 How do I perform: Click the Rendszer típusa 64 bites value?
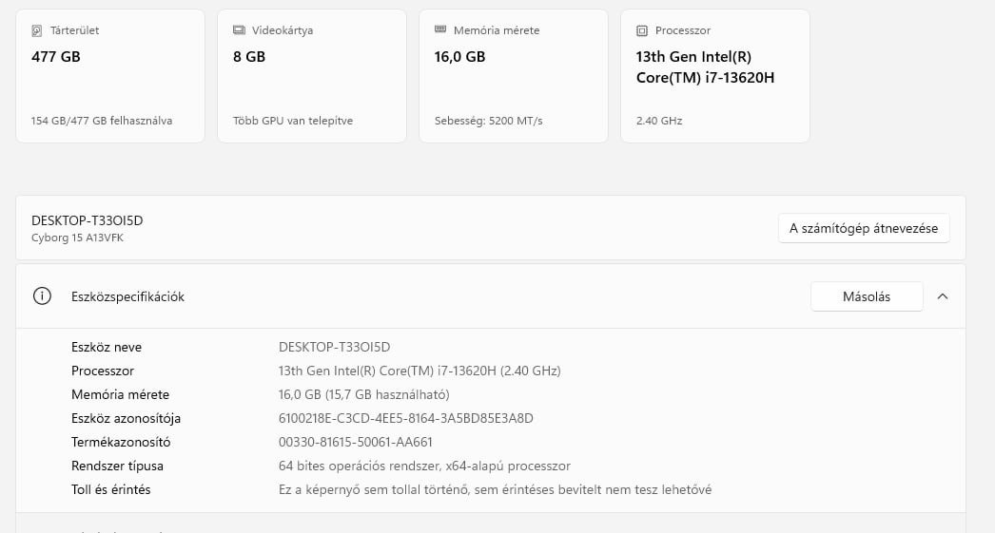tap(423, 466)
